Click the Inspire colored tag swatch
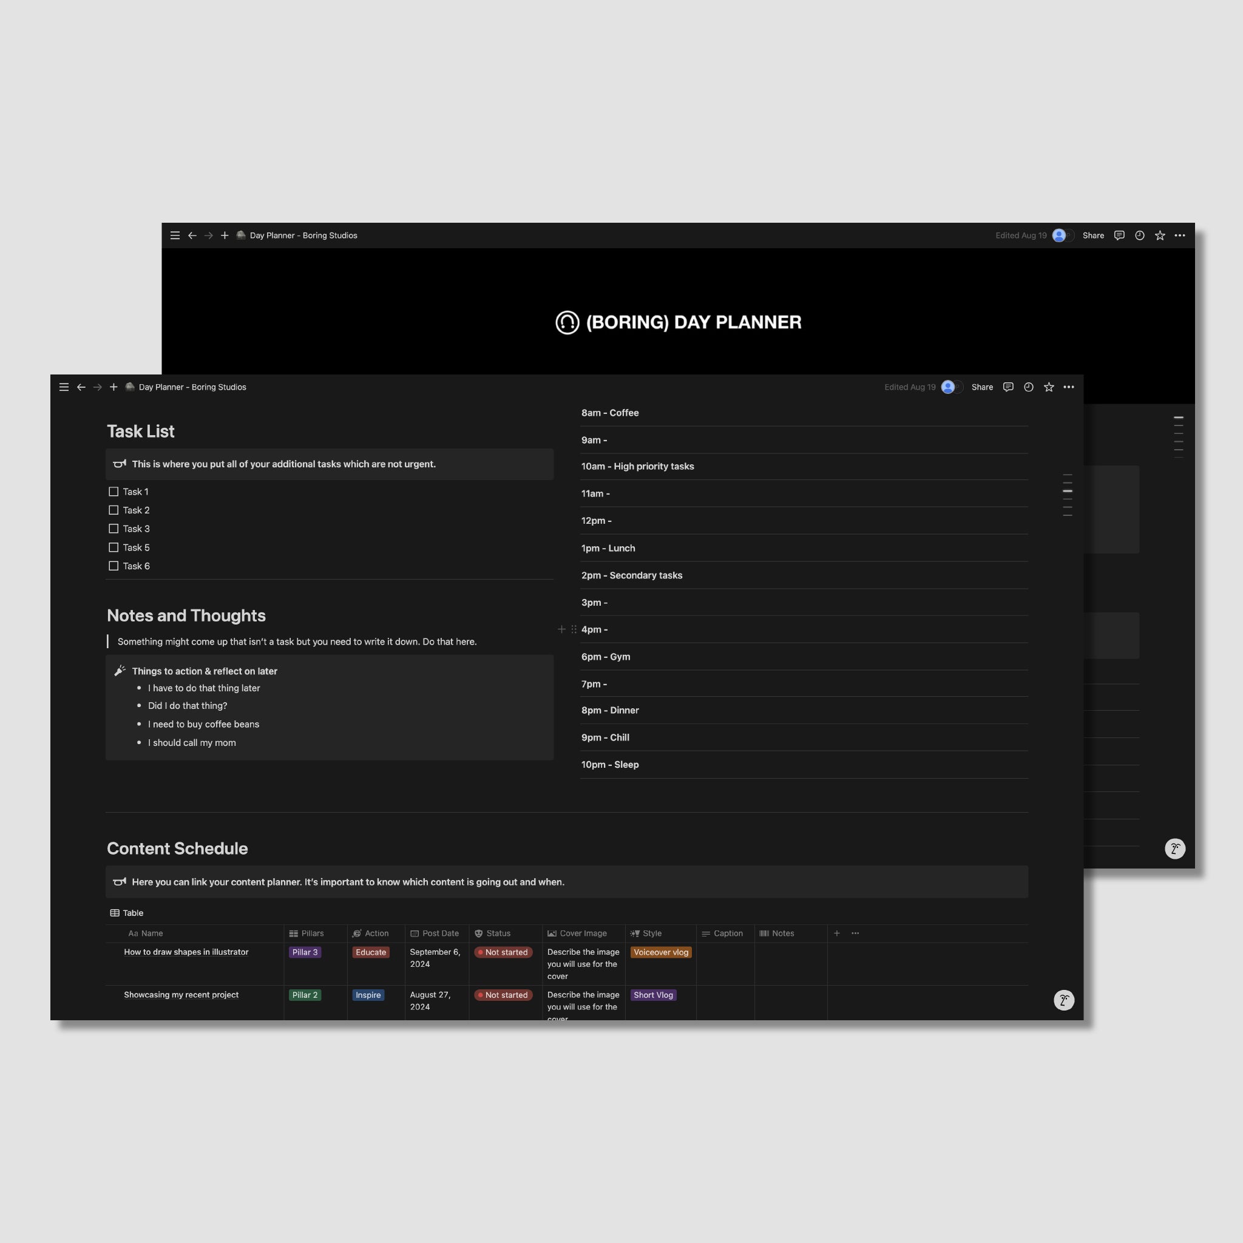Image resolution: width=1243 pixels, height=1243 pixels. coord(367,995)
